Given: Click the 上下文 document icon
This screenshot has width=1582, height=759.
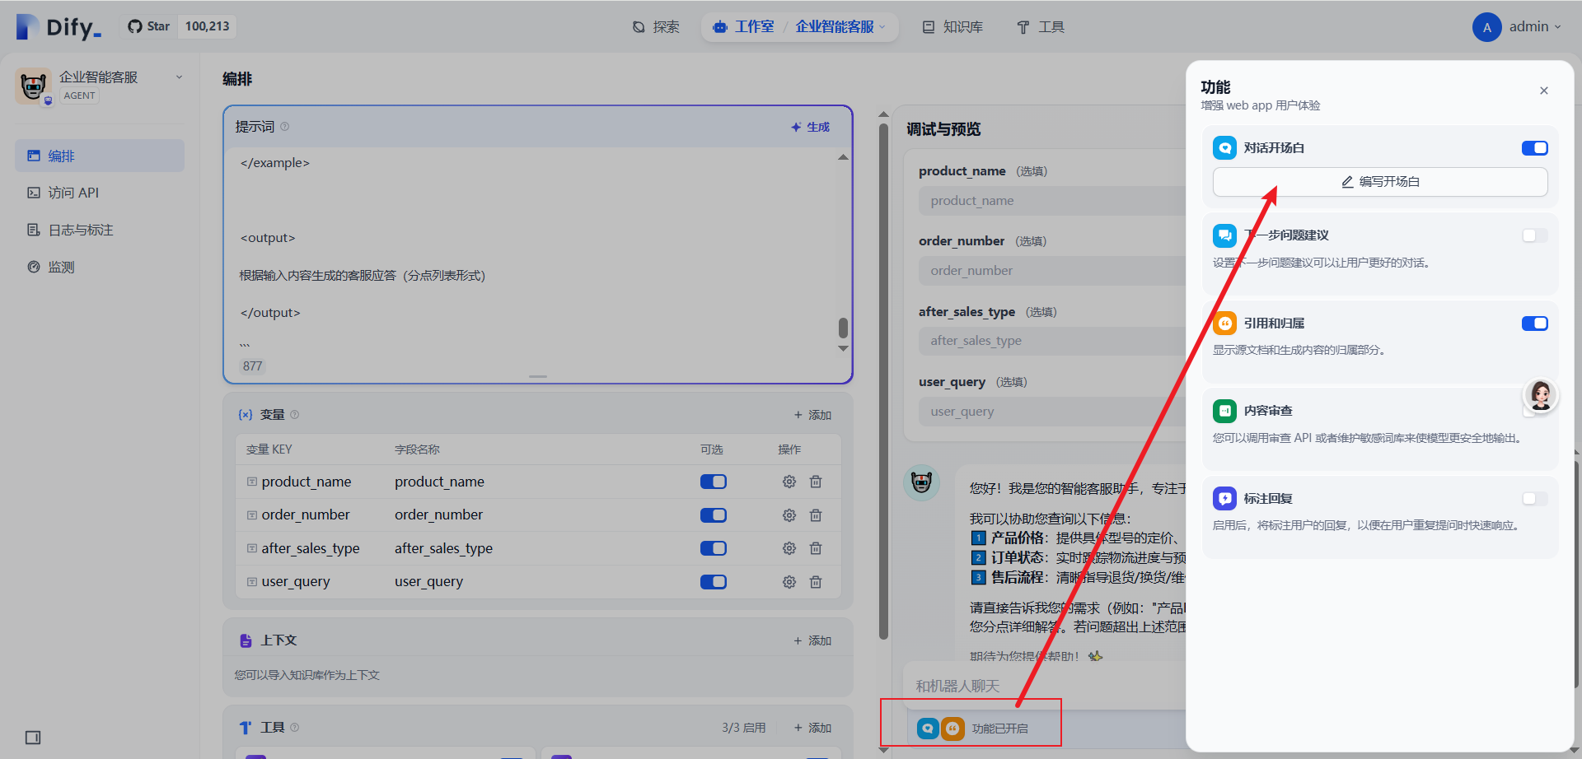Looking at the screenshot, I should click(246, 640).
